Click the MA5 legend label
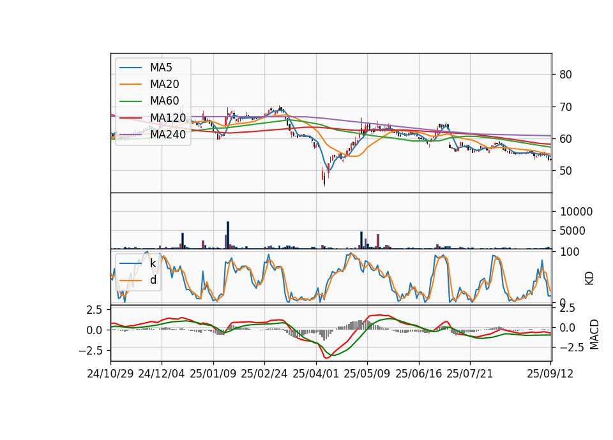 point(161,68)
